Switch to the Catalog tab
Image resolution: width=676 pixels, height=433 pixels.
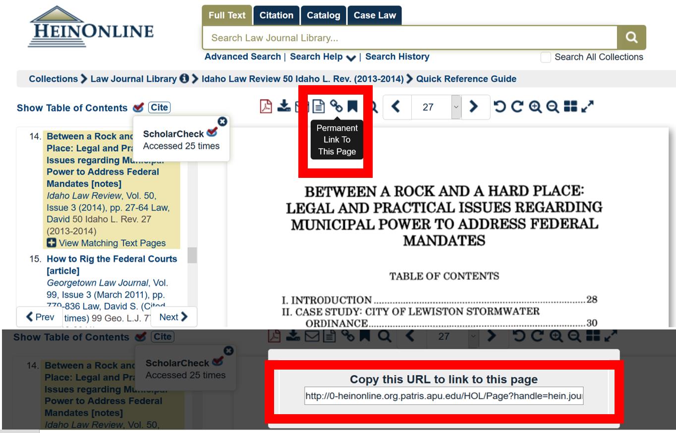coord(323,15)
